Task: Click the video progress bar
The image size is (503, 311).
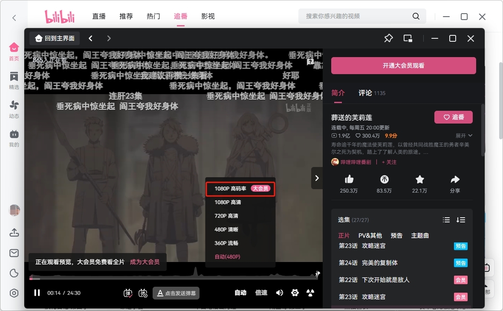Action: (174, 278)
